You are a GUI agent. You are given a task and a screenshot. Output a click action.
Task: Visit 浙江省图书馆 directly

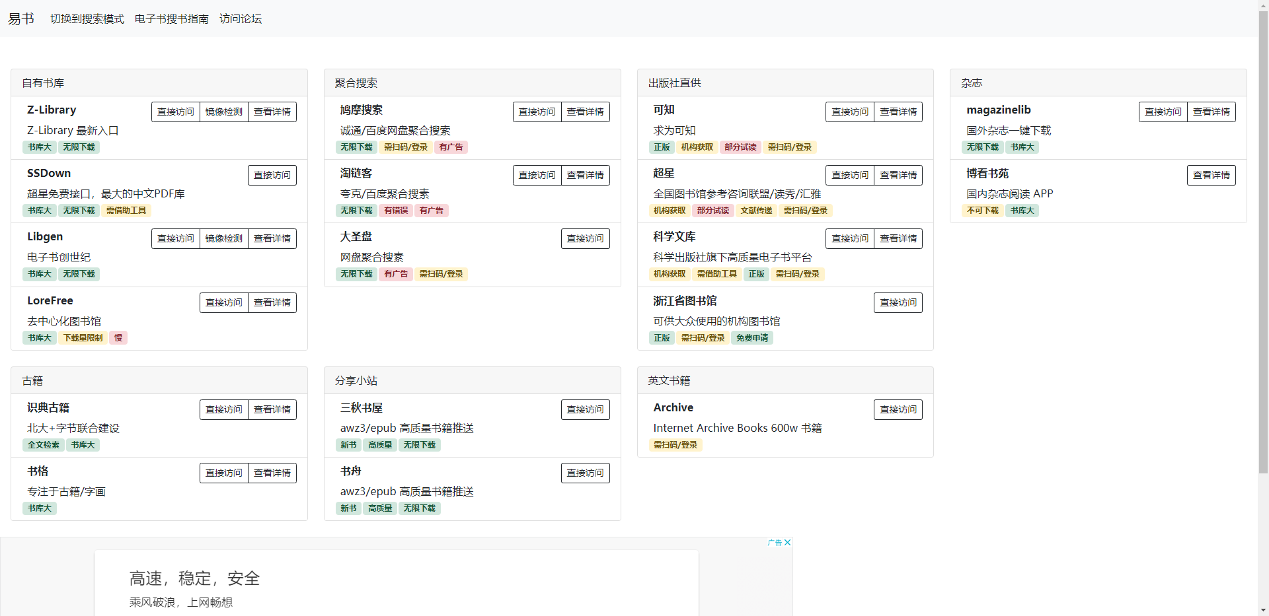(898, 302)
